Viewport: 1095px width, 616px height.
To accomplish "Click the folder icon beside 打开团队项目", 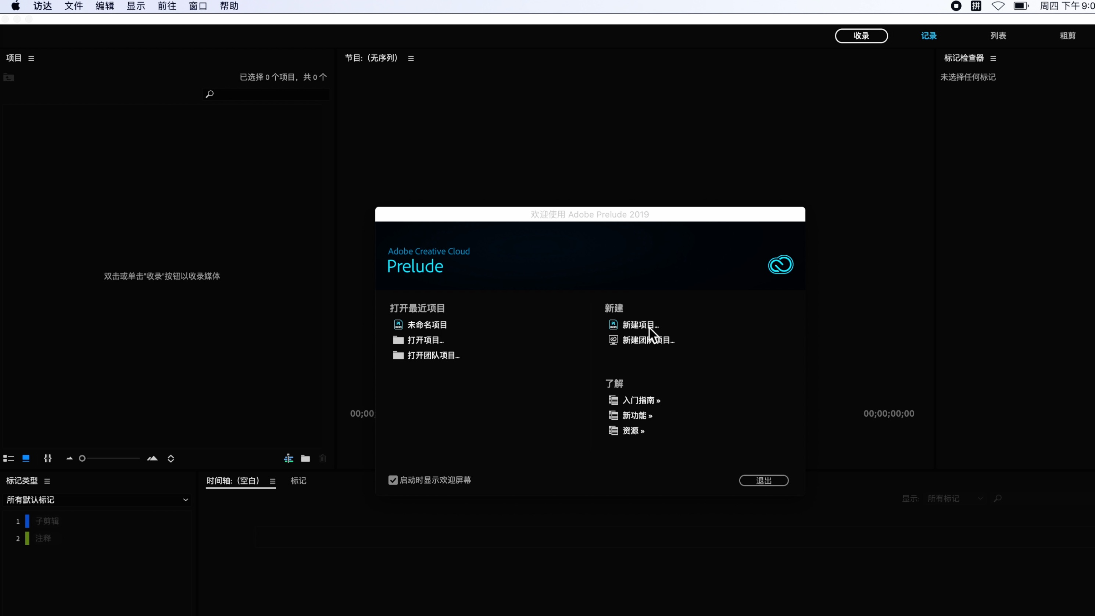I will [398, 355].
